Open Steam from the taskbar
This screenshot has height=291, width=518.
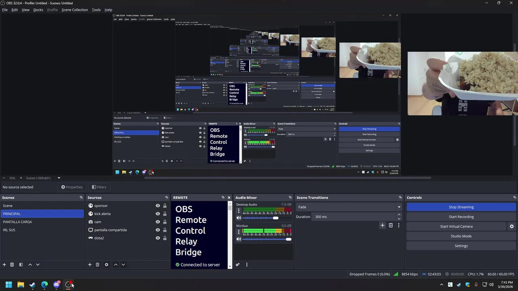coord(32,285)
